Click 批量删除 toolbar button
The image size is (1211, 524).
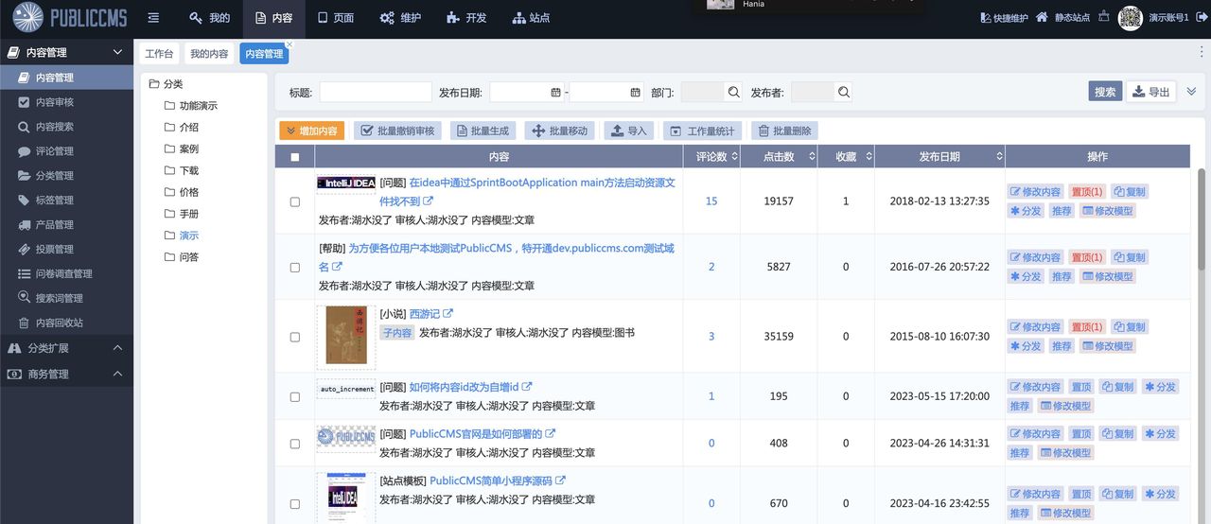tap(784, 131)
